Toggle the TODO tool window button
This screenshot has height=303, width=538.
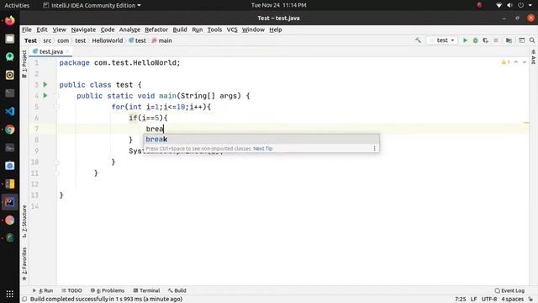tap(71, 290)
